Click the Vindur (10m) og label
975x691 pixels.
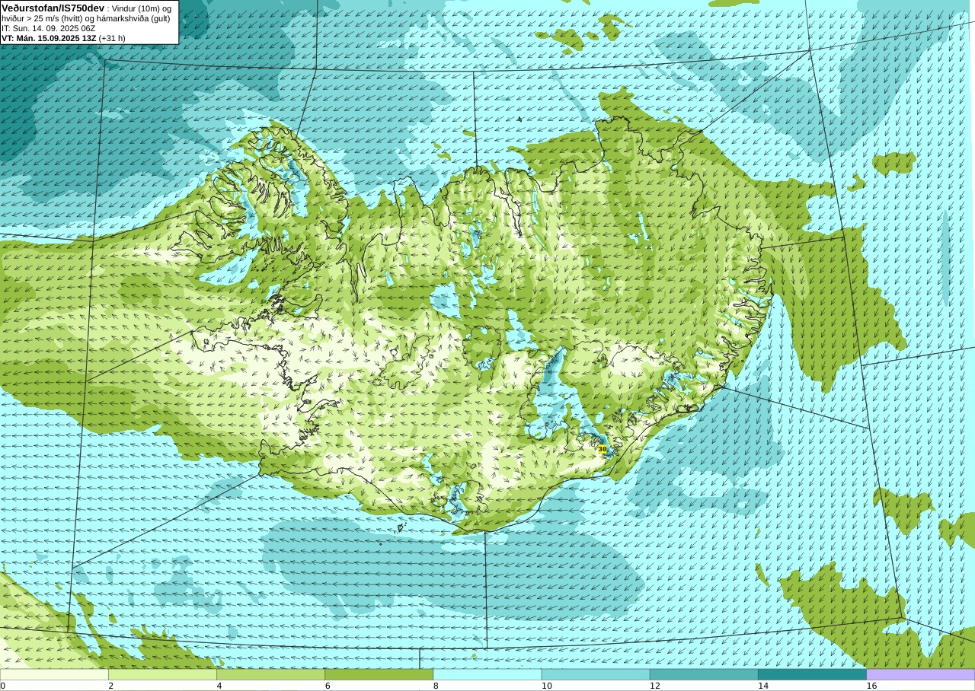coord(142,8)
